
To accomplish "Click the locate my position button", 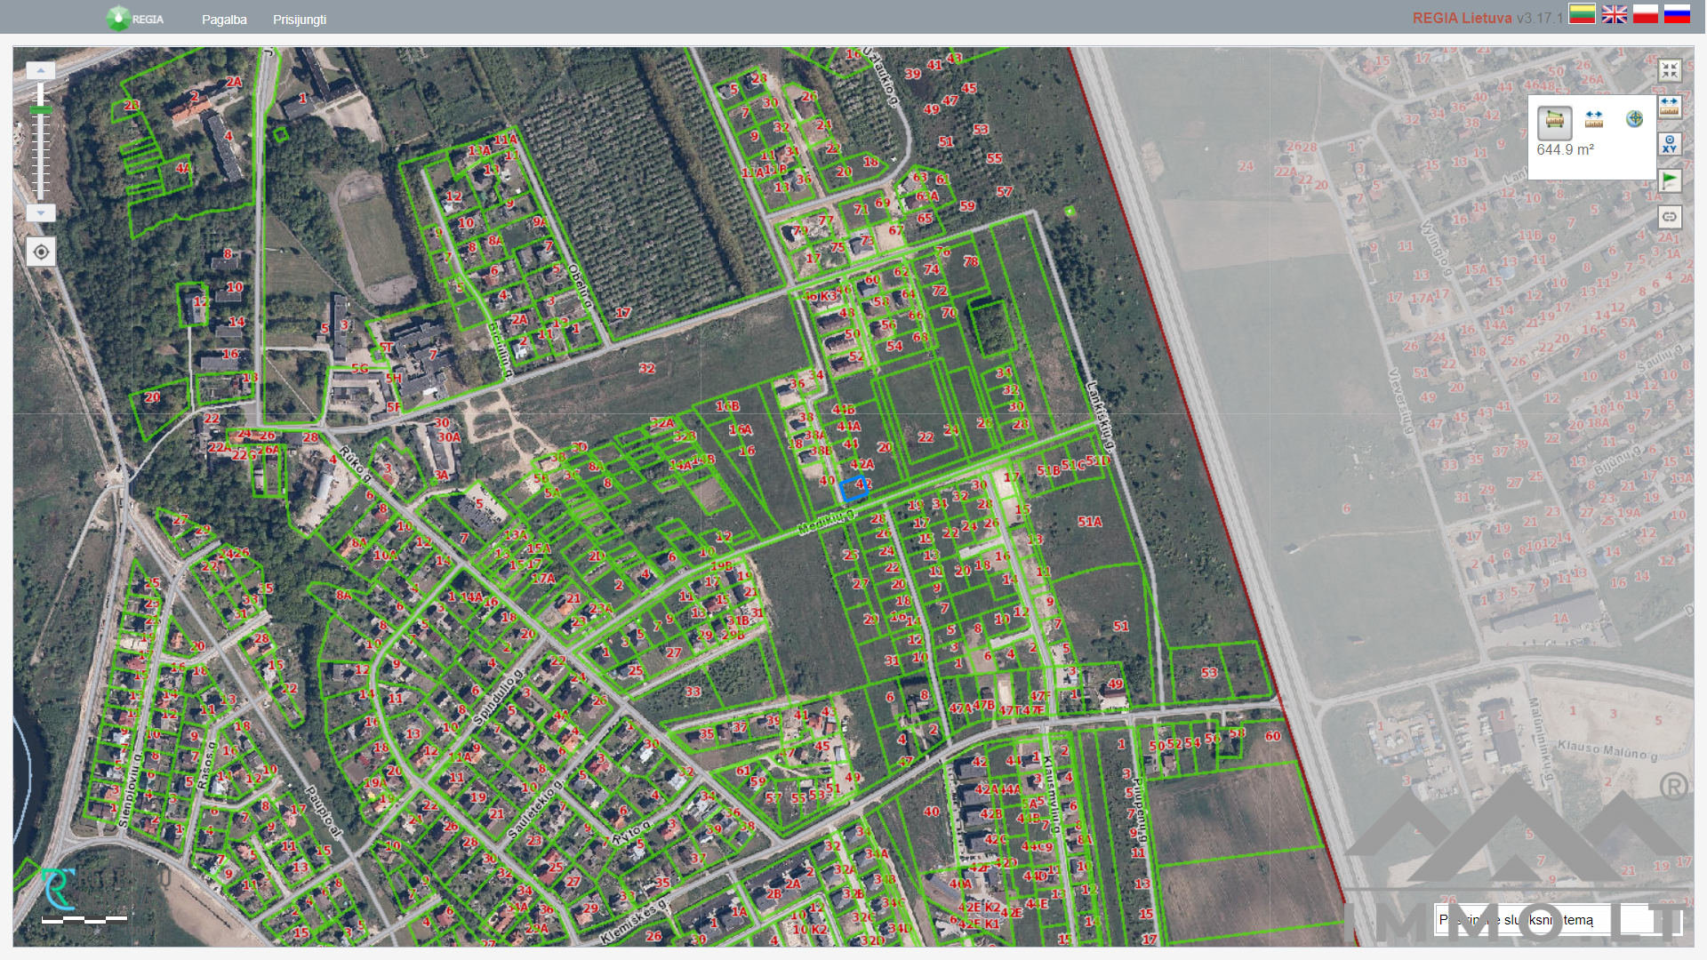I will point(41,252).
